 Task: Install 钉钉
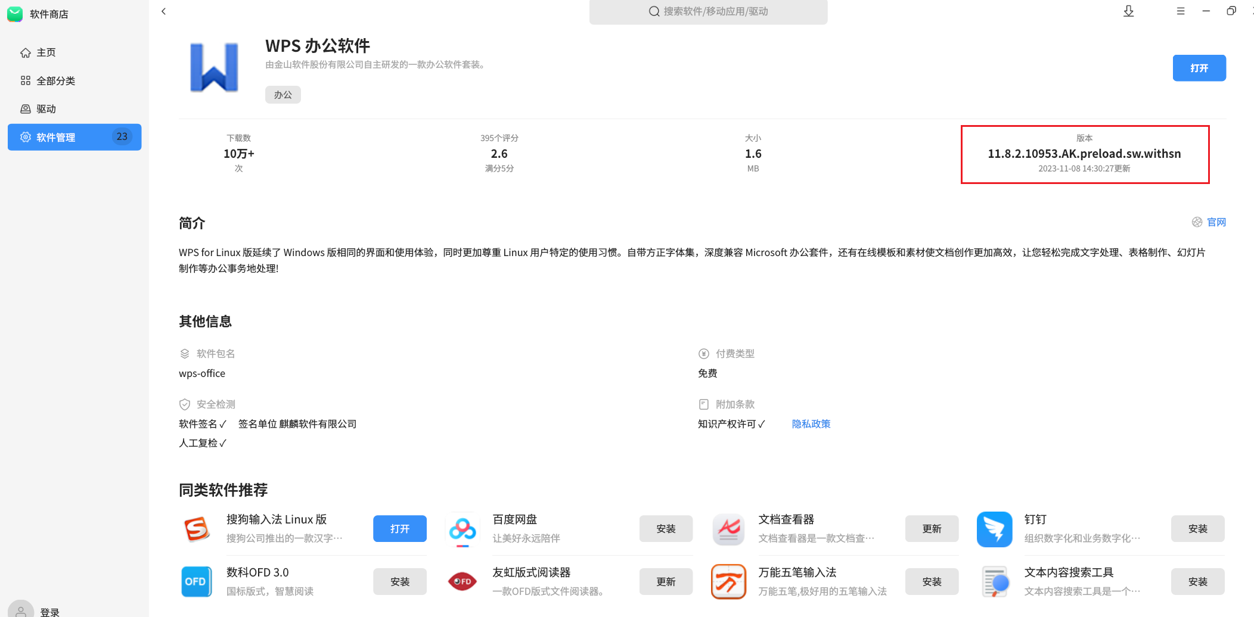(1197, 529)
